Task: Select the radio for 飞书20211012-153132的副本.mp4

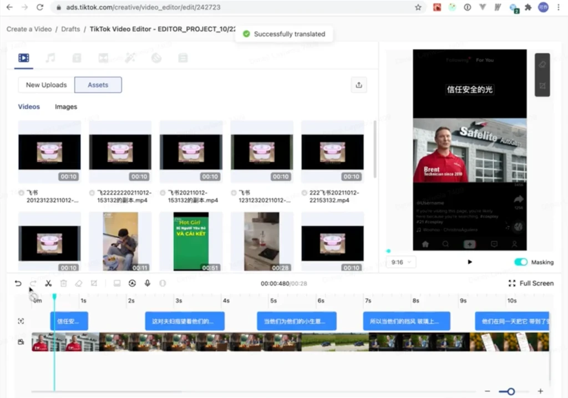Action: (x=163, y=193)
